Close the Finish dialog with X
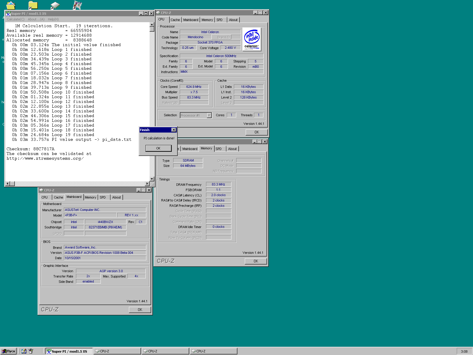Viewport: 473px width, 355px height. click(x=174, y=130)
